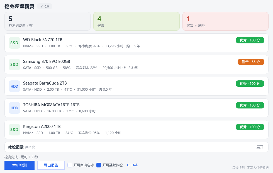Image resolution: width=273 pixels, height=173 pixels.
Task: Expand the 体检记录 section with 展开
Action: point(260,147)
